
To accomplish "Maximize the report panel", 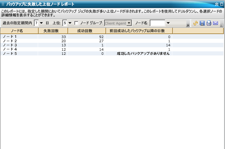I will pyautogui.click(x=222, y=4).
